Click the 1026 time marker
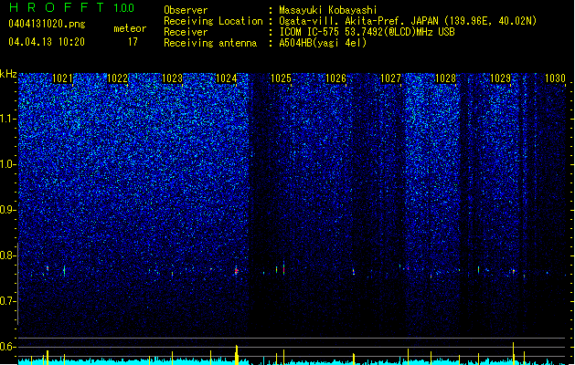575x365 pixels. (335, 78)
